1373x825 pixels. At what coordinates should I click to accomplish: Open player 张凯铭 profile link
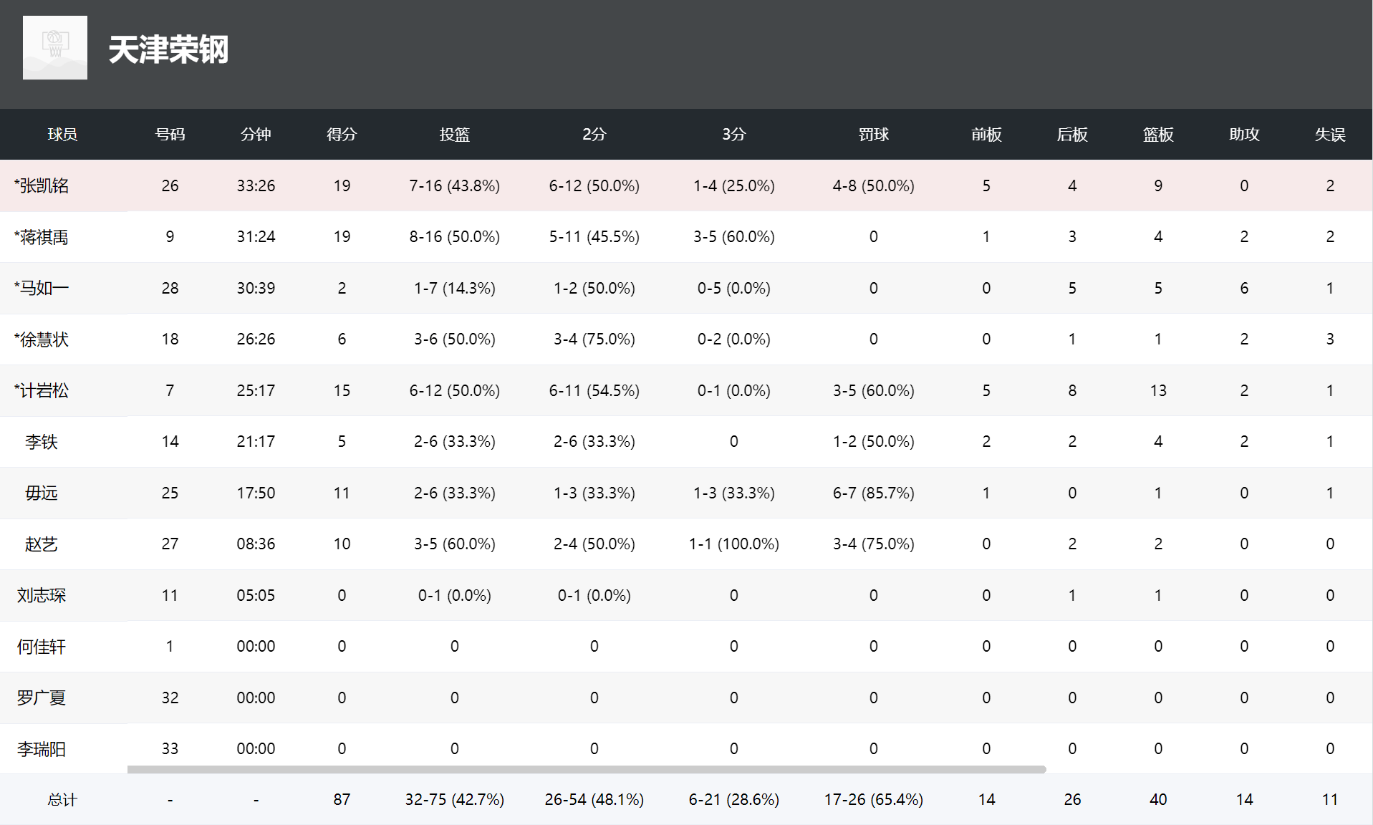click(x=44, y=186)
